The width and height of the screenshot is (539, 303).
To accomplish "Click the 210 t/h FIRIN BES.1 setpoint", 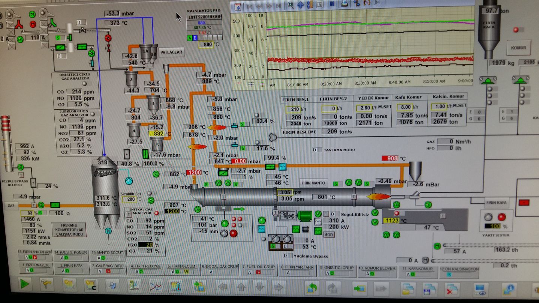I will [x=293, y=110].
